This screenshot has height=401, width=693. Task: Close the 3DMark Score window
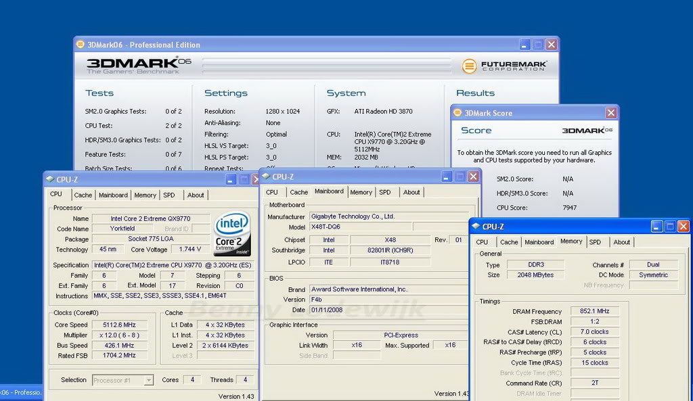[x=610, y=113]
